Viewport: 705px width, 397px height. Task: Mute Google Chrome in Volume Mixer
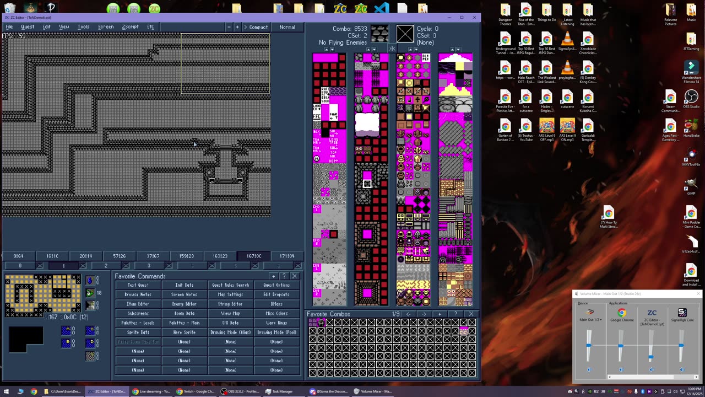coord(621,369)
